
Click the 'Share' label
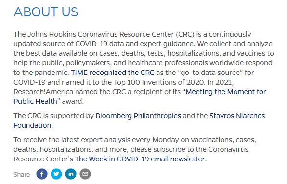pos(22,175)
